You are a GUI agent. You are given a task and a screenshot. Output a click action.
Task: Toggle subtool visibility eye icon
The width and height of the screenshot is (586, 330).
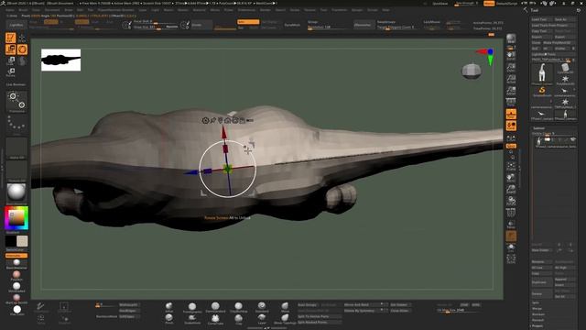click(572, 139)
